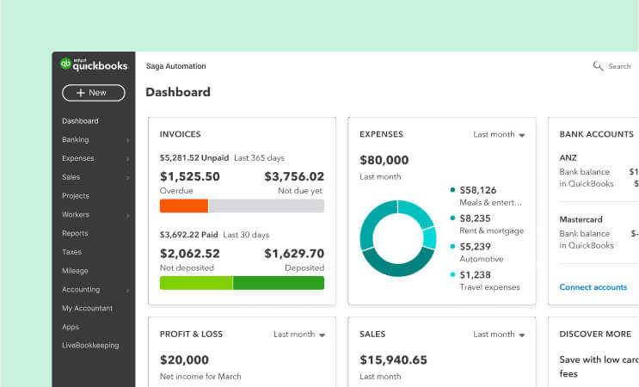The height and width of the screenshot is (387, 639).
Task: Click the $2,062.52 not deposited amount
Action: point(190,254)
